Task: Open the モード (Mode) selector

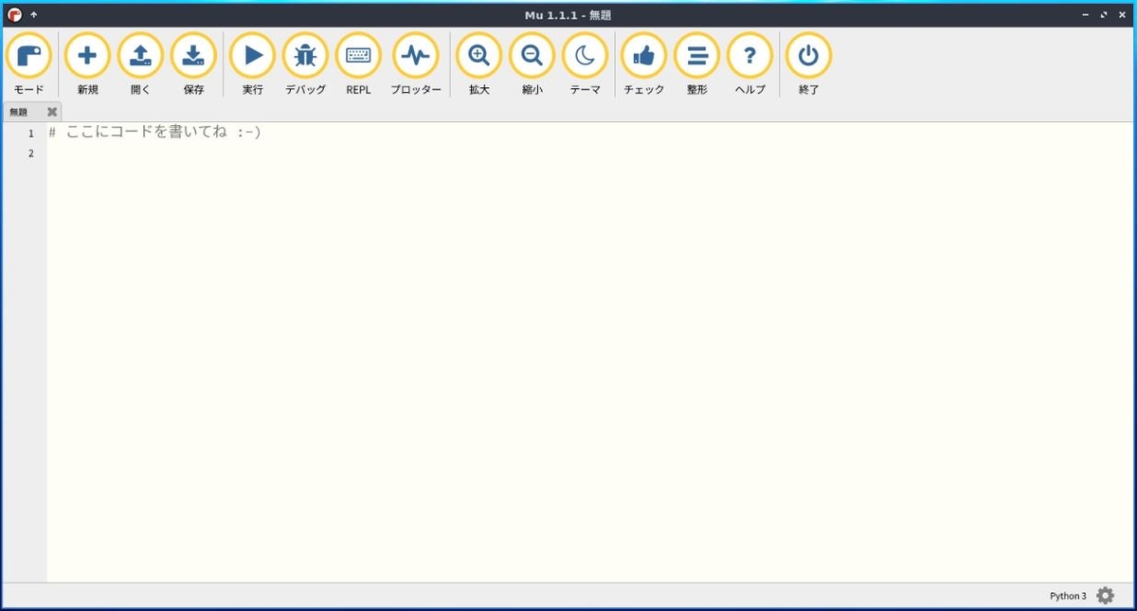Action: click(29, 64)
